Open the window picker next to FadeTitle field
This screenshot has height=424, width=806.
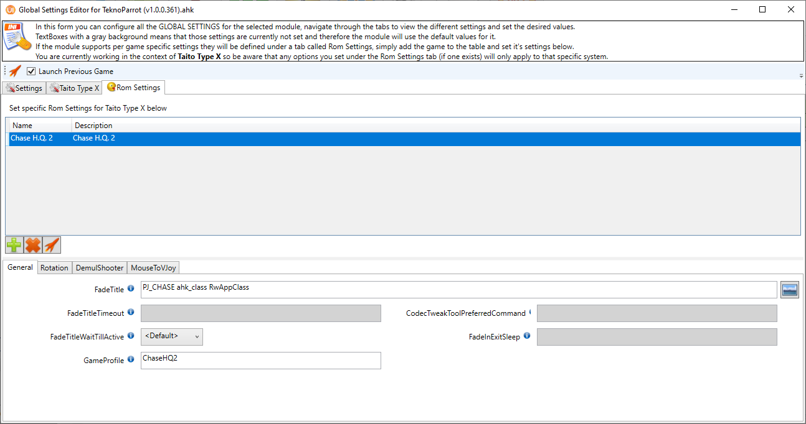tap(790, 289)
